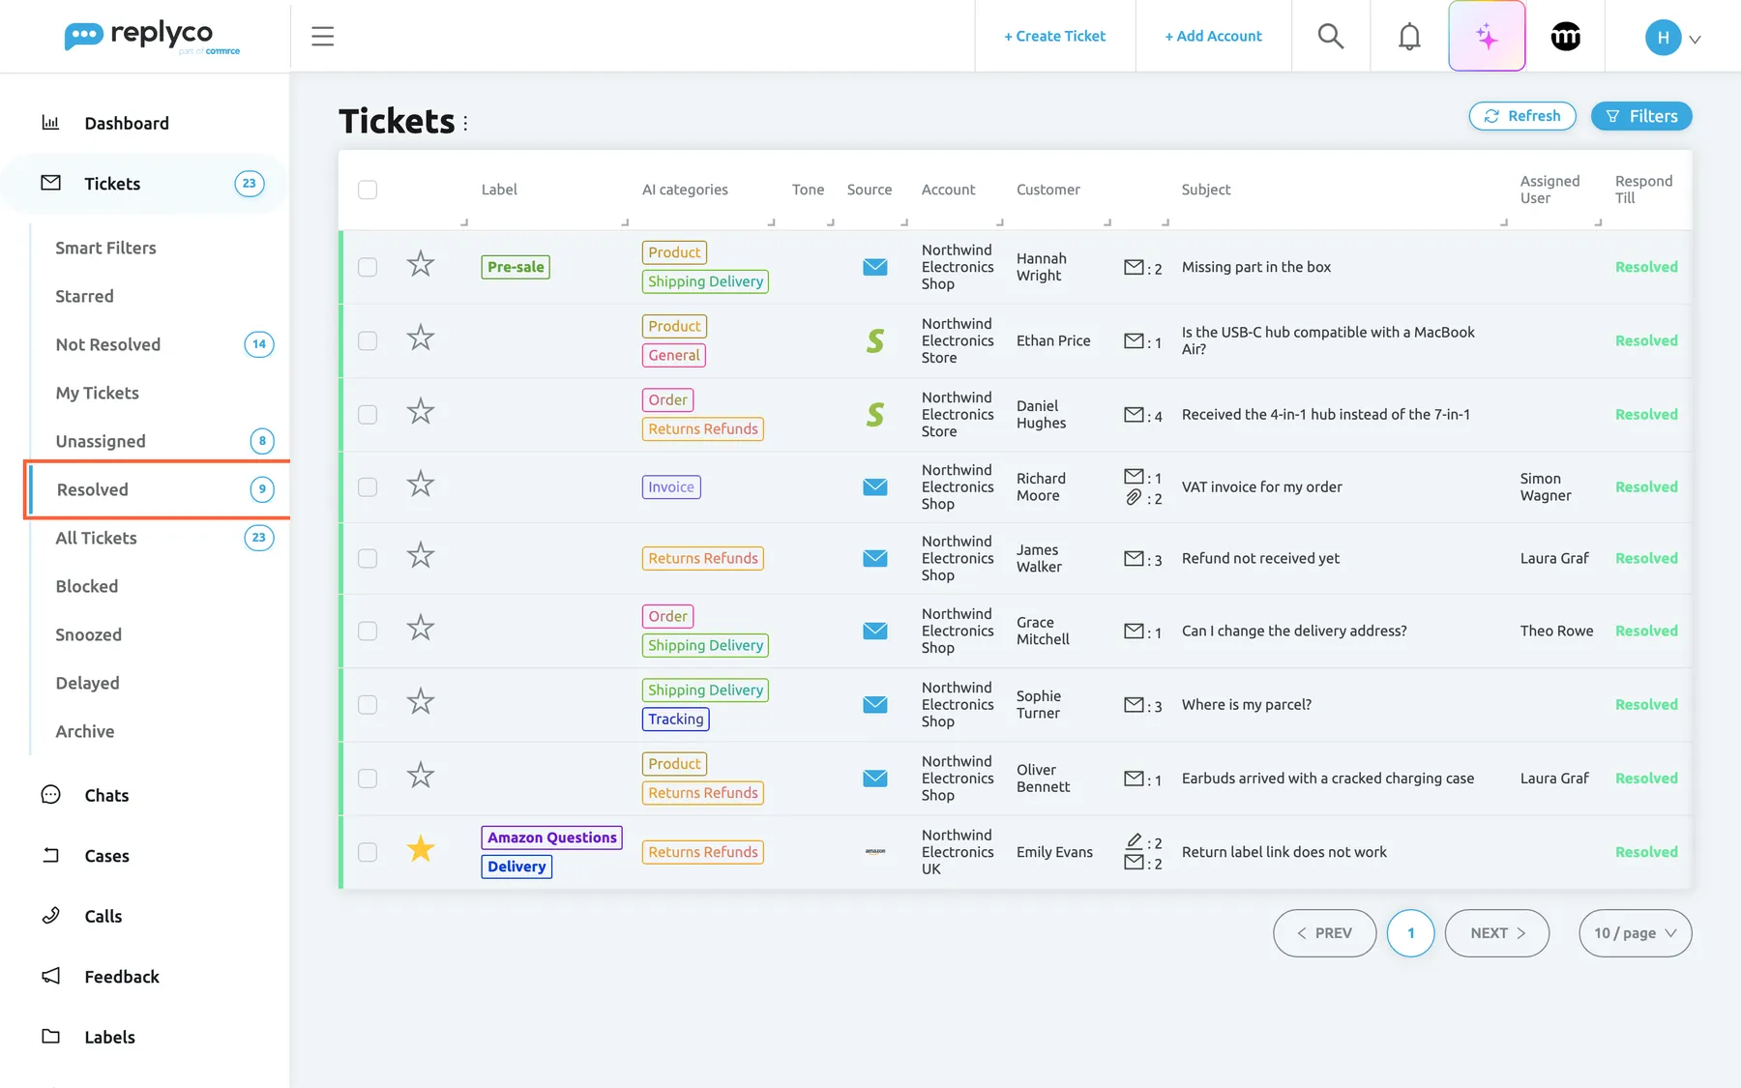The image size is (1741, 1088).
Task: Go to the NEXT page
Action: click(x=1497, y=933)
